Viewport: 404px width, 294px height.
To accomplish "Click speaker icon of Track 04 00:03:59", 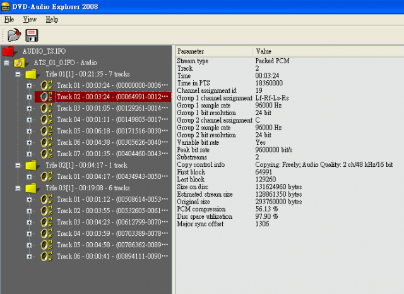I will 46,233.
